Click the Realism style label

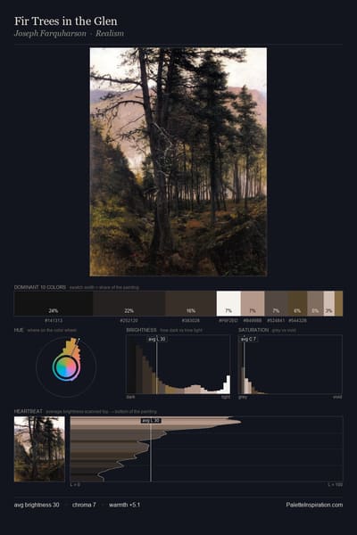point(110,34)
